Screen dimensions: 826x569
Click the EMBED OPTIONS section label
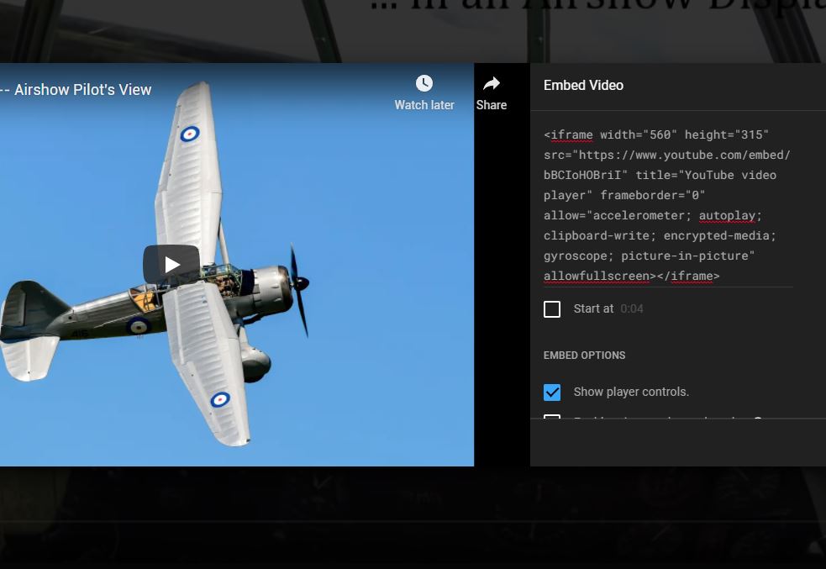584,356
